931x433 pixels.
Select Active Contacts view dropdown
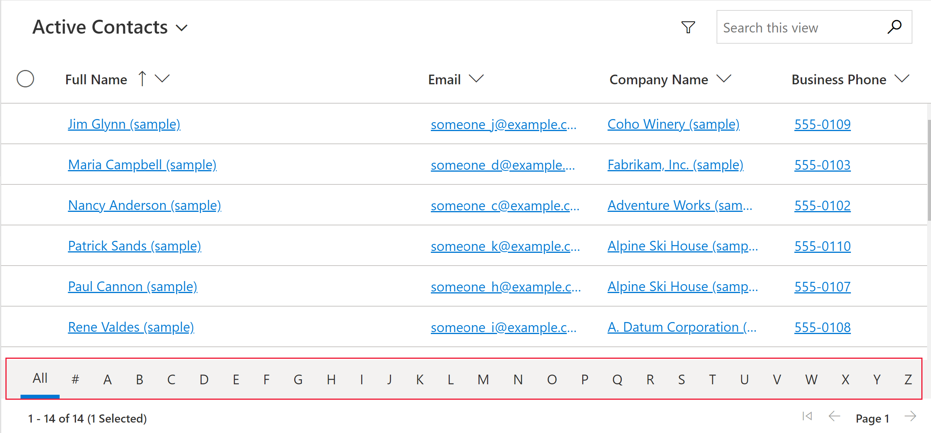tap(181, 26)
